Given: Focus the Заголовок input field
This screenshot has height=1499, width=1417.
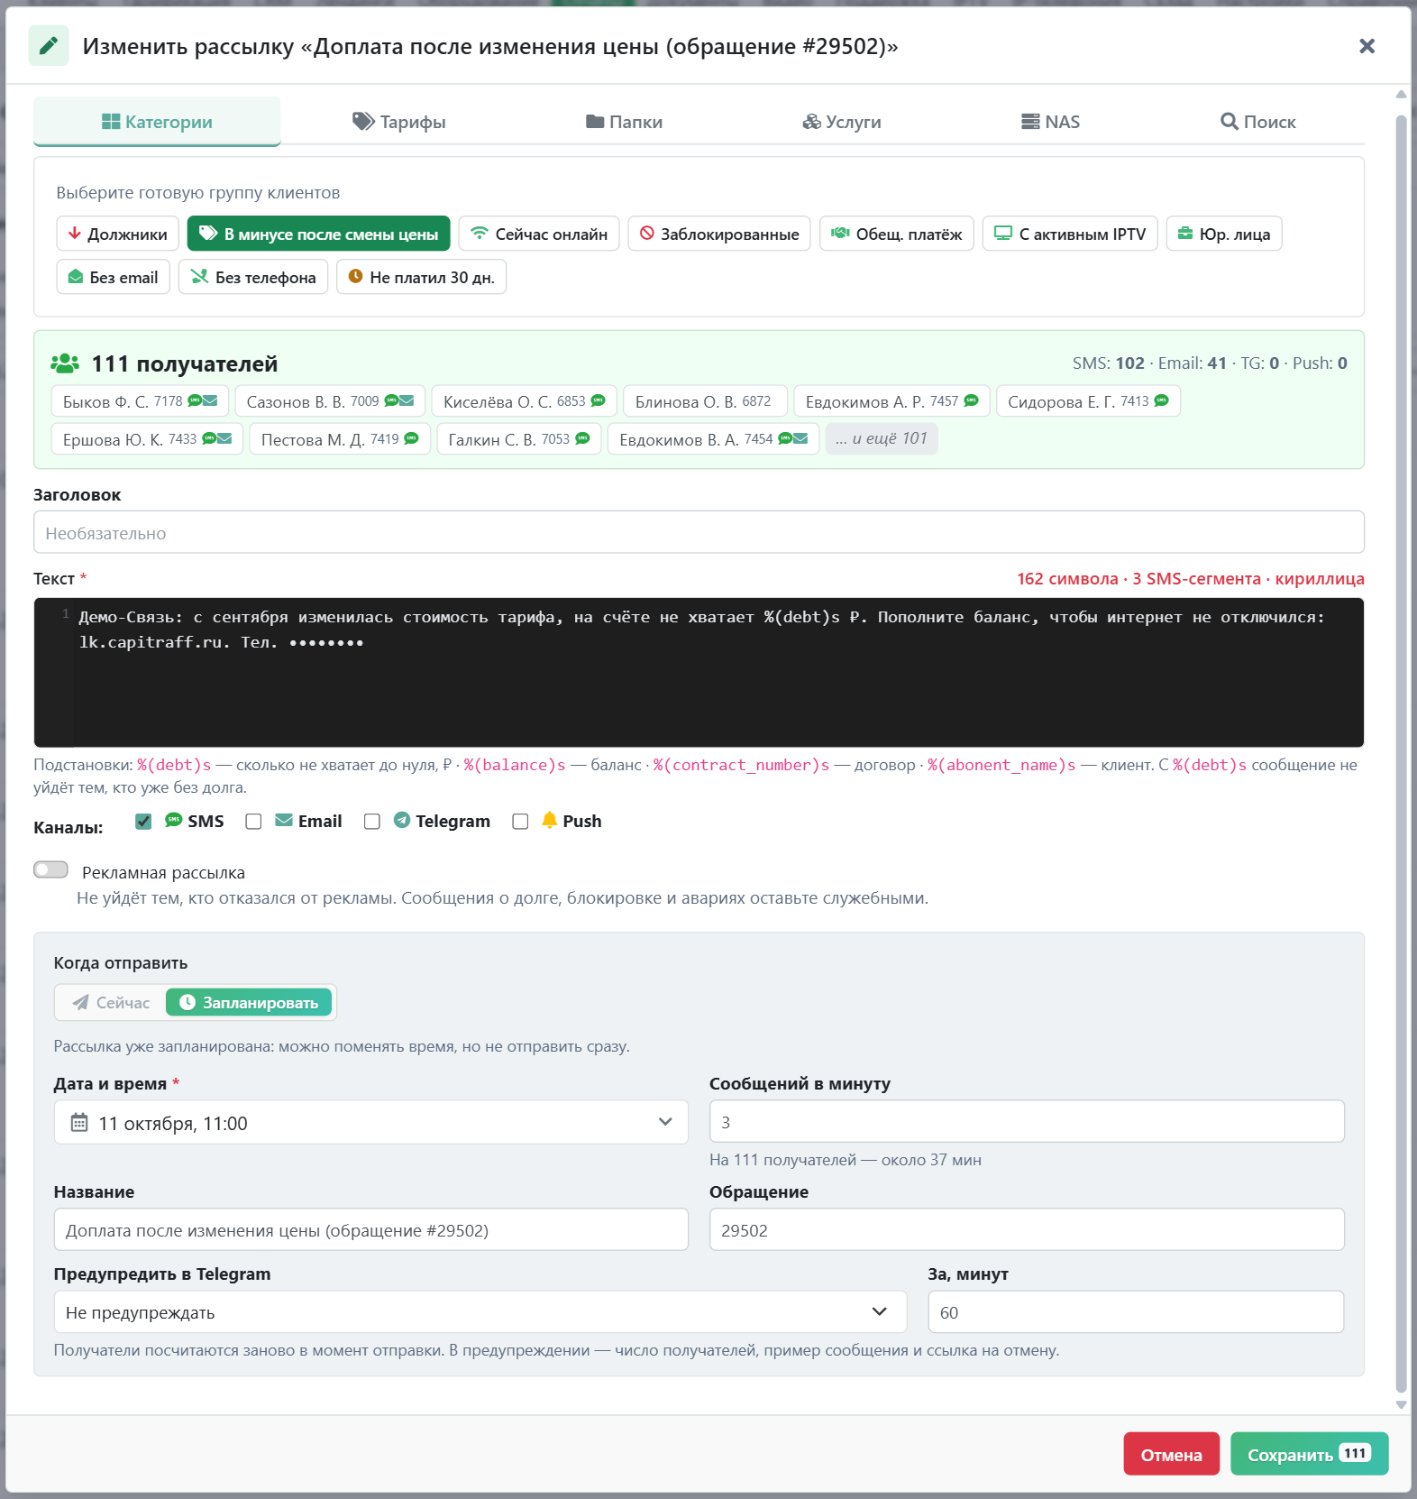Looking at the screenshot, I should pos(699,532).
